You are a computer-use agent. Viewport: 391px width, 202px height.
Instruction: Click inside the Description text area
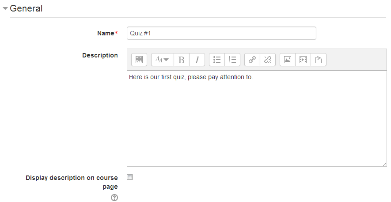pos(256,119)
